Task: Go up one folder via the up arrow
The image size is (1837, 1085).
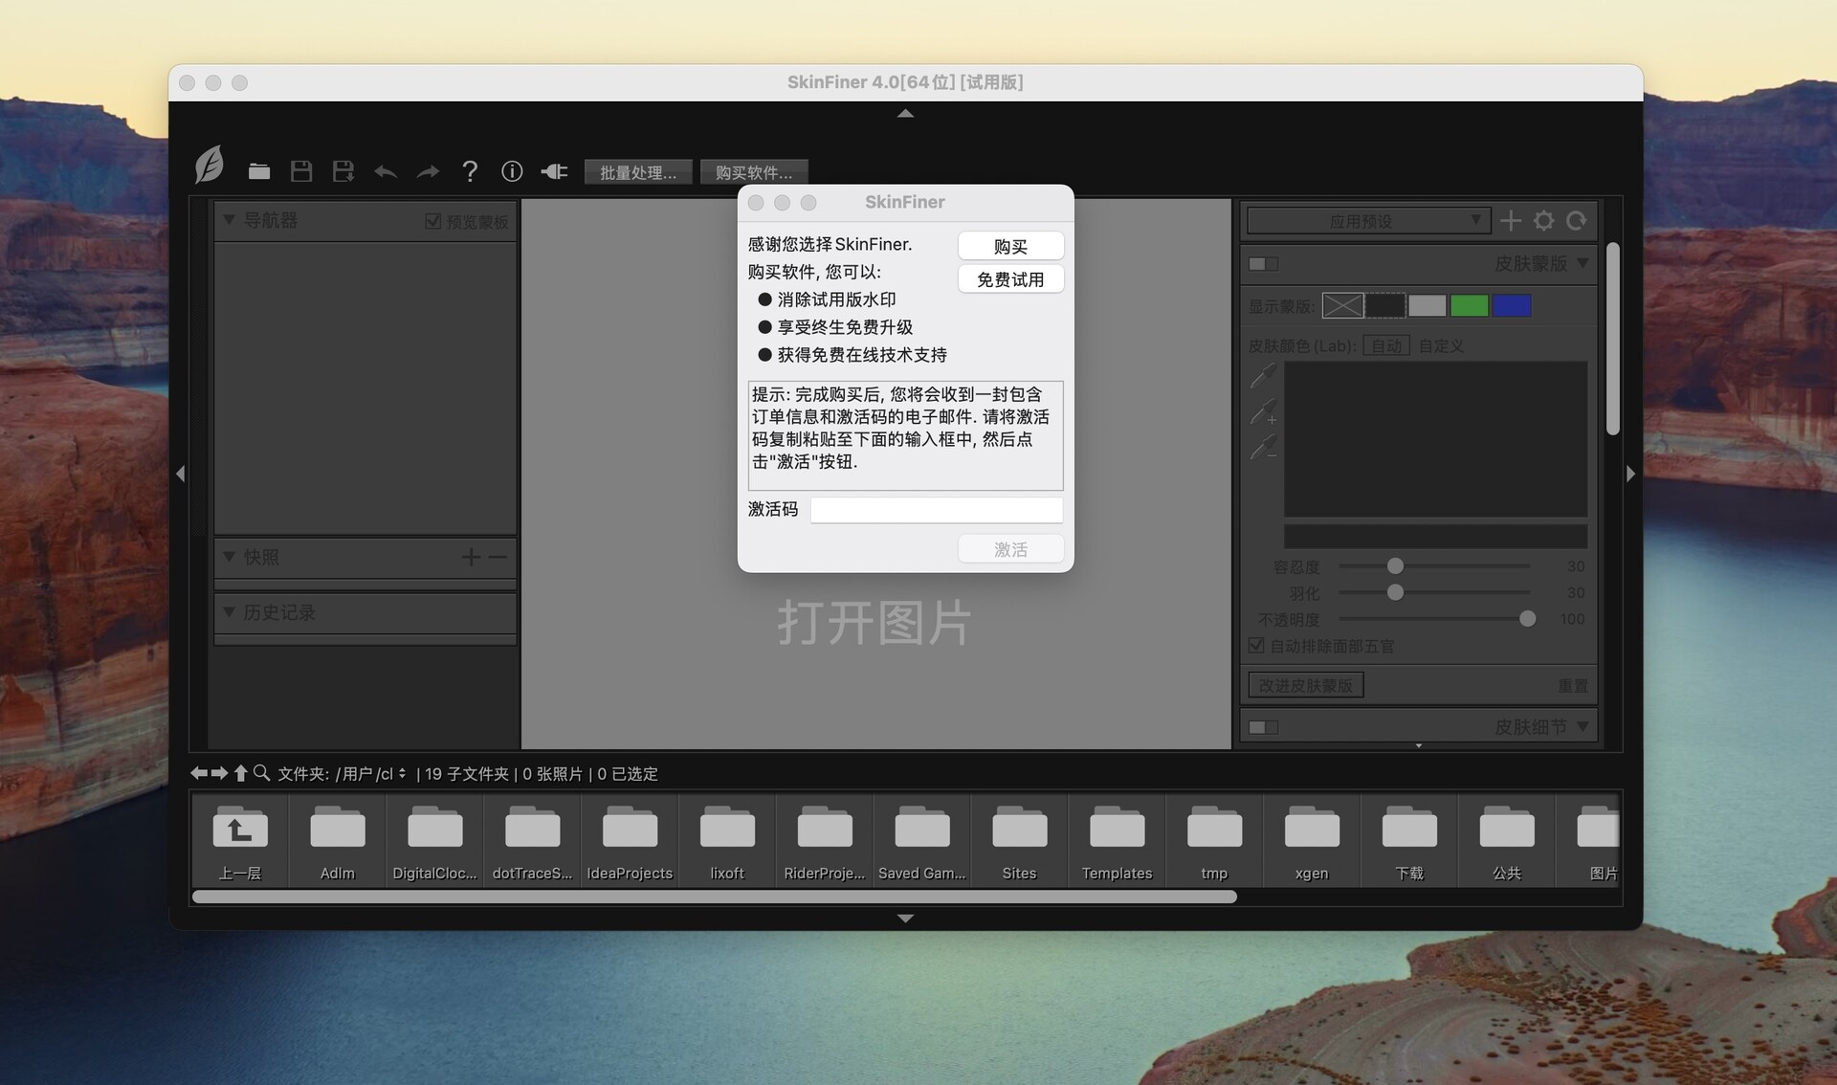Action: (x=240, y=773)
